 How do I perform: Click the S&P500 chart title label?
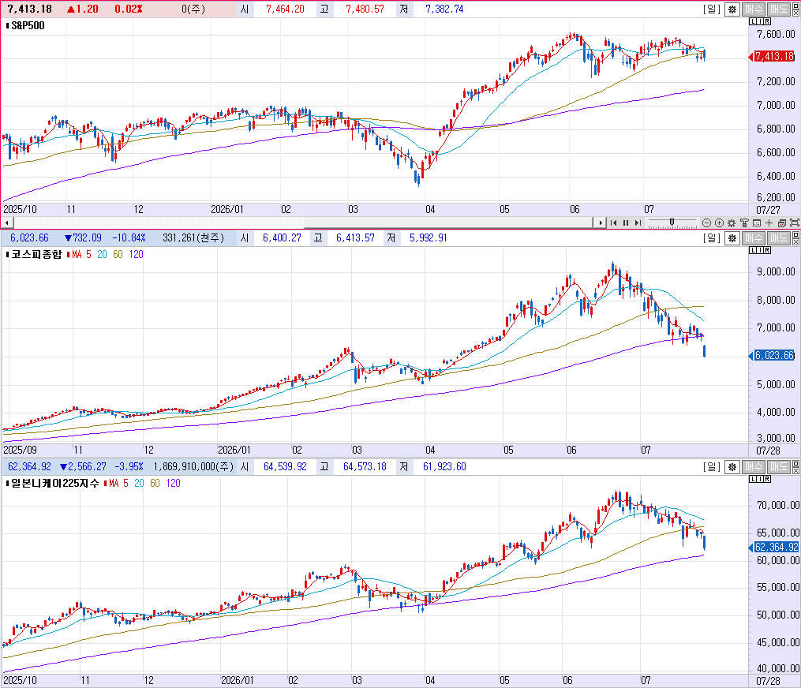tap(28, 25)
